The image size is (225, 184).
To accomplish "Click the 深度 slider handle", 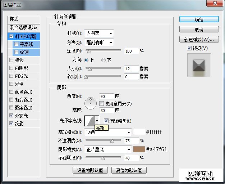I will coord(89,51).
